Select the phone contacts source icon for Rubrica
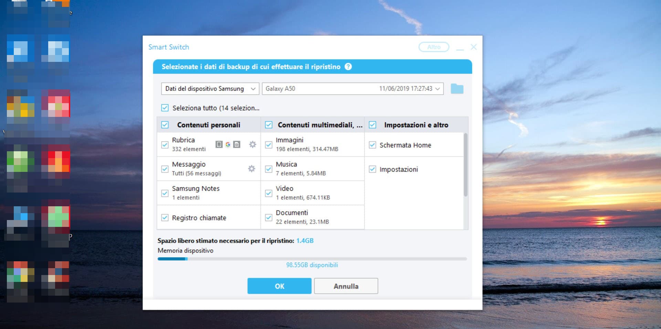The height and width of the screenshot is (329, 661). click(219, 145)
